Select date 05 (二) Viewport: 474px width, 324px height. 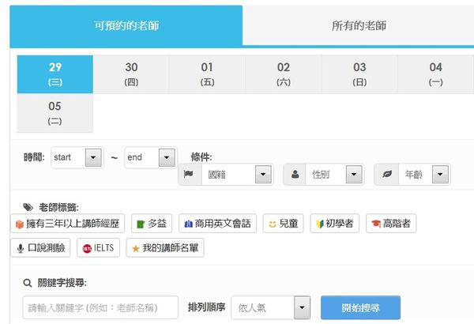(x=55, y=112)
